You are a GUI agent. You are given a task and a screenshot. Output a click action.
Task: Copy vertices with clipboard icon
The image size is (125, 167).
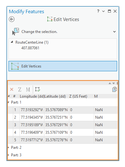click(x=114, y=89)
